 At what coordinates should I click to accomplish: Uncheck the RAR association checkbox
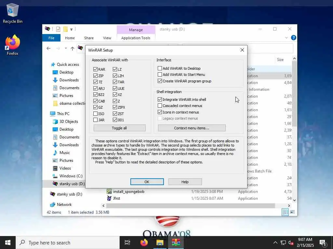pyautogui.click(x=95, y=69)
